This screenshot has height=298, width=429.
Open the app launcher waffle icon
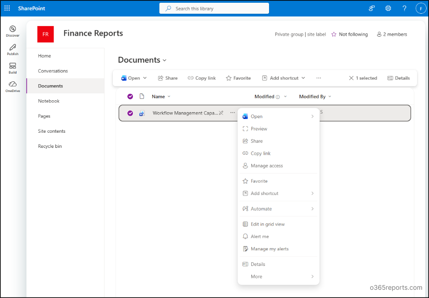pyautogui.click(x=7, y=8)
